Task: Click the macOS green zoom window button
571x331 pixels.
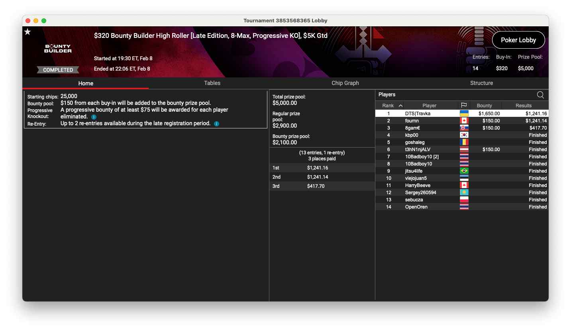Action: [44, 21]
